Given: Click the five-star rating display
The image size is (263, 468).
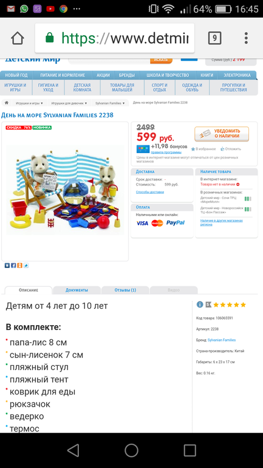Looking at the screenshot, I should [230, 305].
